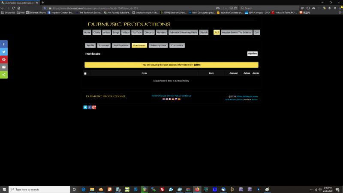This screenshot has height=193, width=343.
Task: Open Charts in site navigation
Action: click(x=97, y=33)
